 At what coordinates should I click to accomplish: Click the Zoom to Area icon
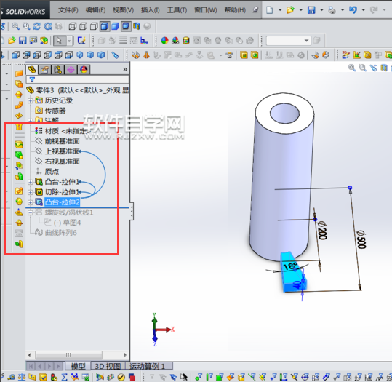pos(26,26)
